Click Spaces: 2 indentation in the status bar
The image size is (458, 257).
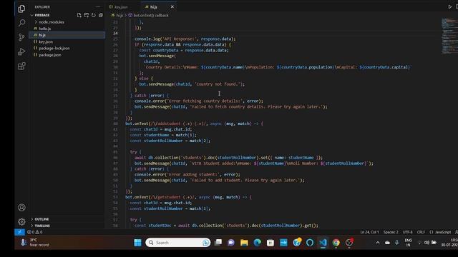click(x=391, y=232)
